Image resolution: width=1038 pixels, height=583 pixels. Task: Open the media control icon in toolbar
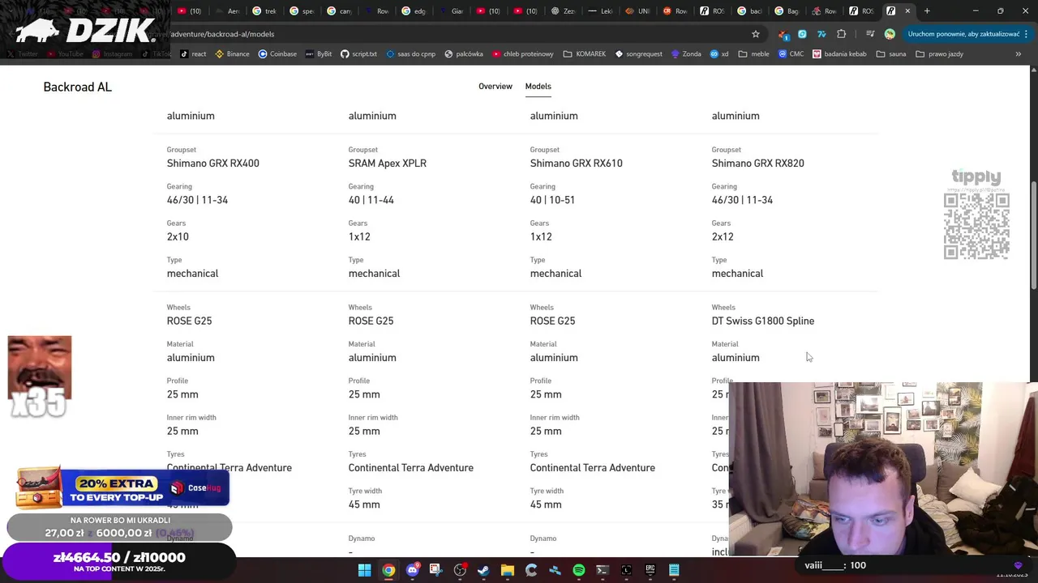(x=869, y=34)
